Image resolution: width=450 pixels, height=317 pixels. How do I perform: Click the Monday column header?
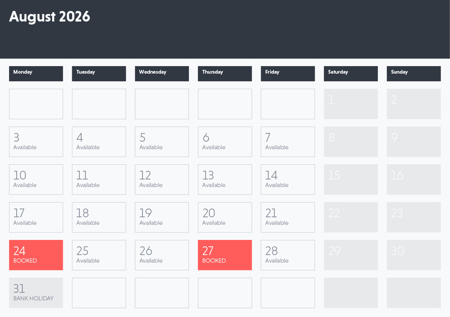(36, 74)
